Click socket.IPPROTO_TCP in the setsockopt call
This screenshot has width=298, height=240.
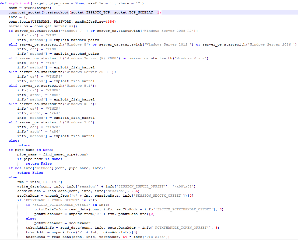[x=90, y=12]
